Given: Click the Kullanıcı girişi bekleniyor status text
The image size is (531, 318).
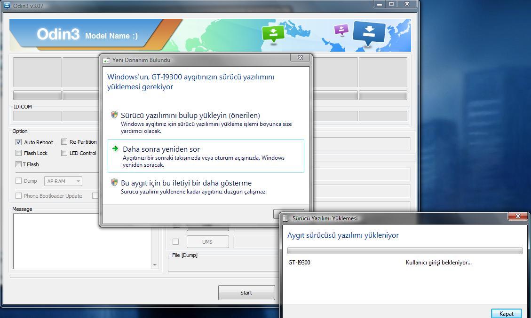Looking at the screenshot, I should pyautogui.click(x=438, y=263).
